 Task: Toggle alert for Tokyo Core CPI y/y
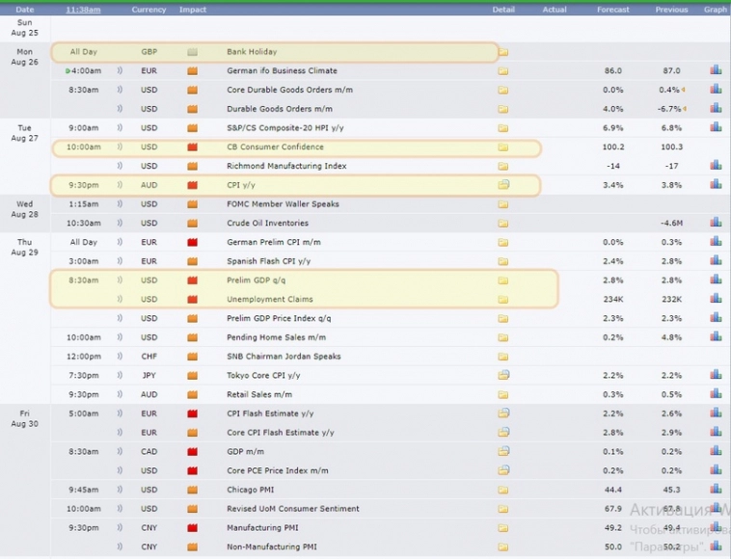[120, 376]
